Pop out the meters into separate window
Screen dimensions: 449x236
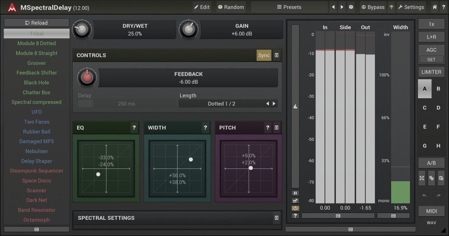[295, 200]
